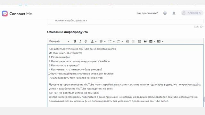
Task: Click line '4 Как узнать, что интересно большинству?'
Action: (x=76, y=70)
